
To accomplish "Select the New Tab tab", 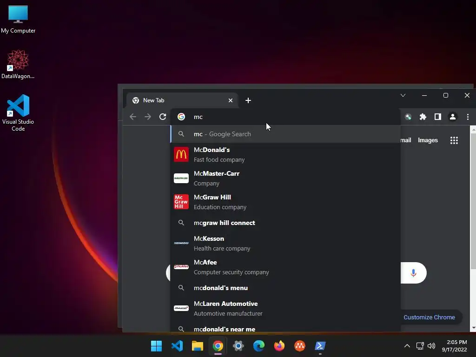I will [182, 100].
